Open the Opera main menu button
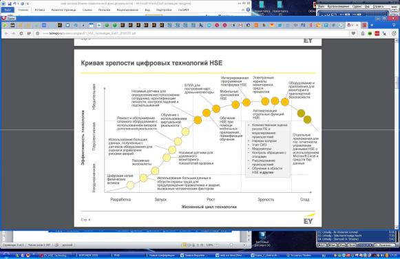Image resolution: width=400 pixels, height=259 pixels. coord(8,19)
